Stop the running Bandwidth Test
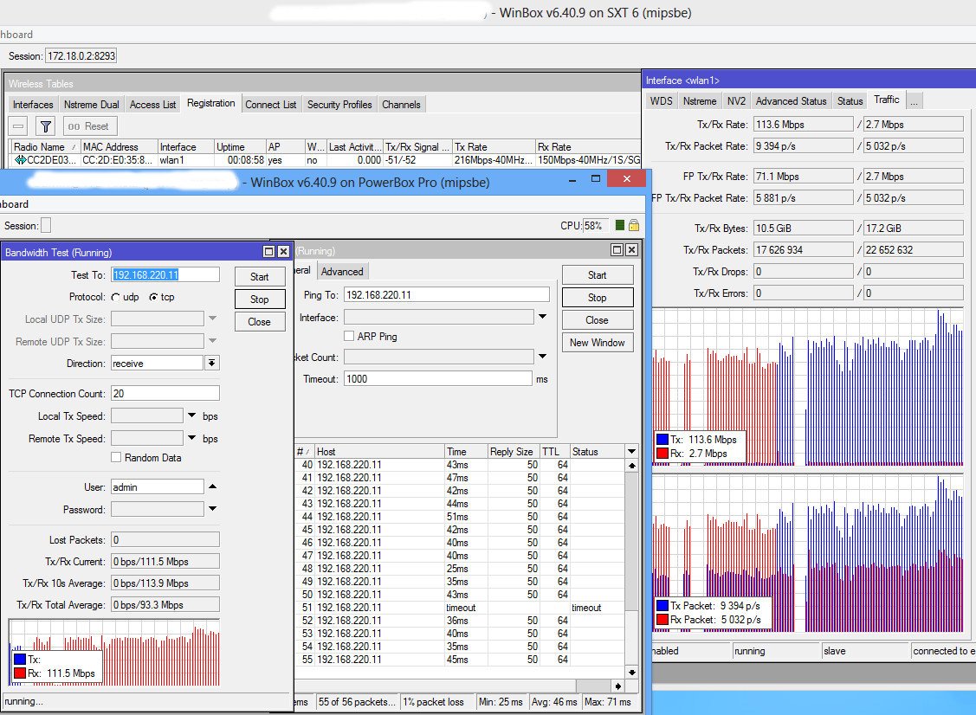The image size is (976, 715). click(x=260, y=300)
